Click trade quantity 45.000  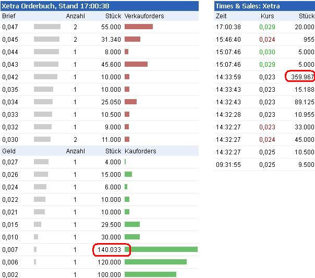[x=305, y=139]
